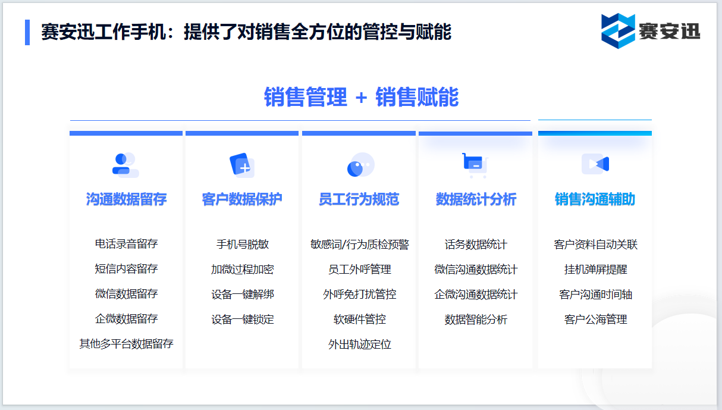The width and height of the screenshot is (722, 410).
Task: Select the 客户数据保护 column heading
Action: [242, 199]
